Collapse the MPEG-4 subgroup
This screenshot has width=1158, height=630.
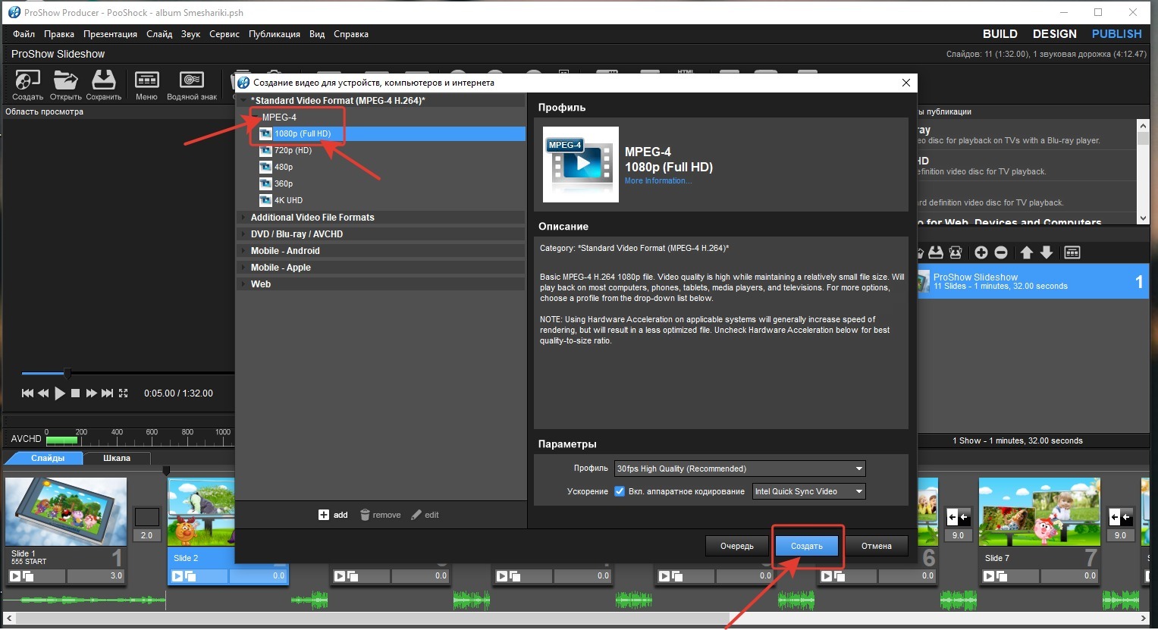[x=255, y=117]
